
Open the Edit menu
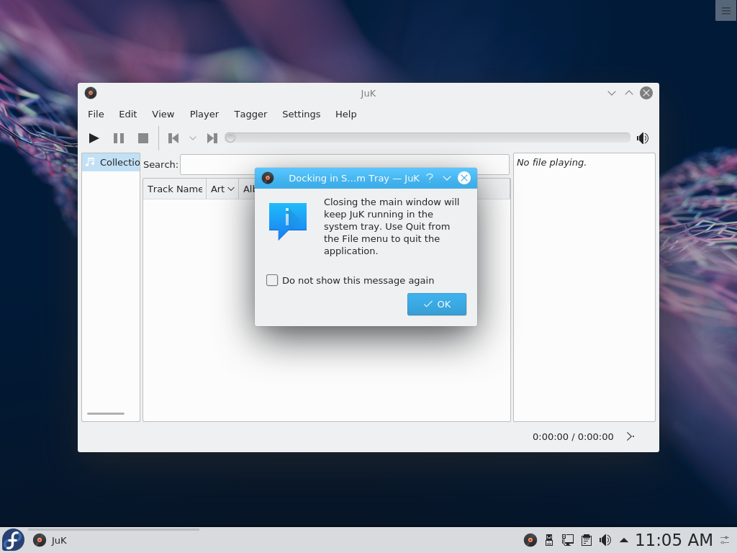pos(128,114)
